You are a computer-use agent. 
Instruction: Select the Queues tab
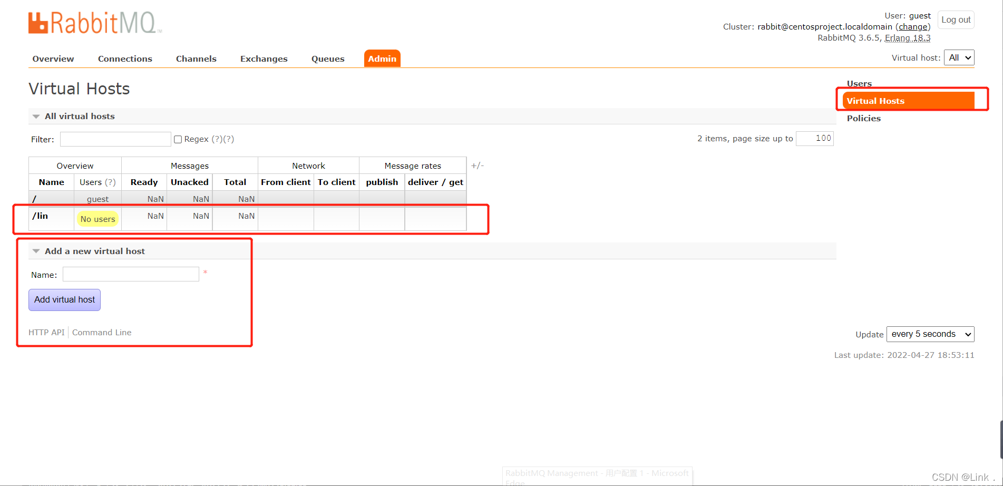pos(328,59)
